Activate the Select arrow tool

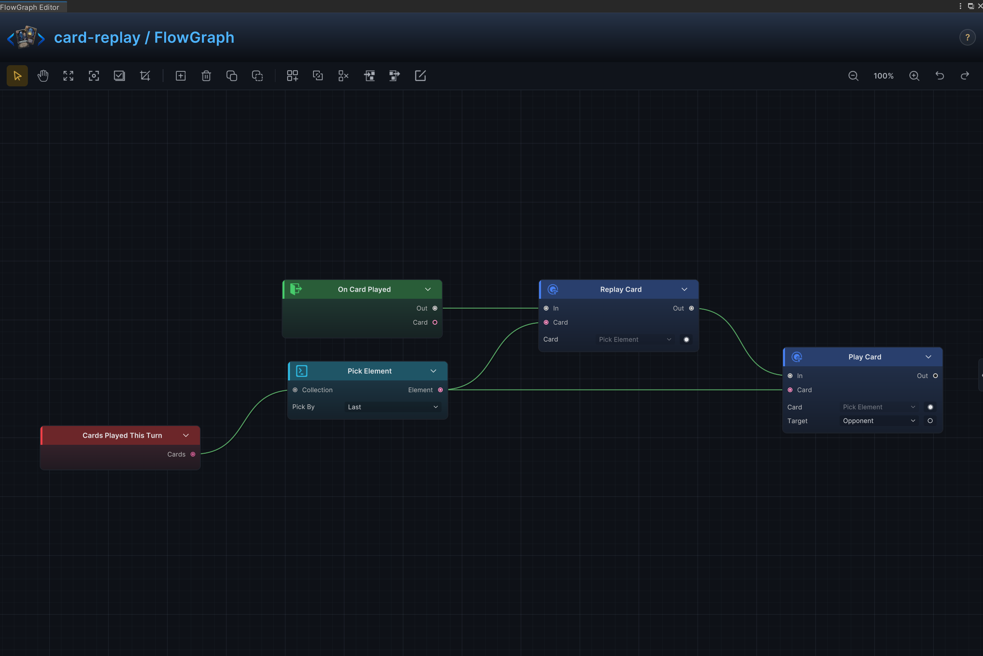(17, 76)
